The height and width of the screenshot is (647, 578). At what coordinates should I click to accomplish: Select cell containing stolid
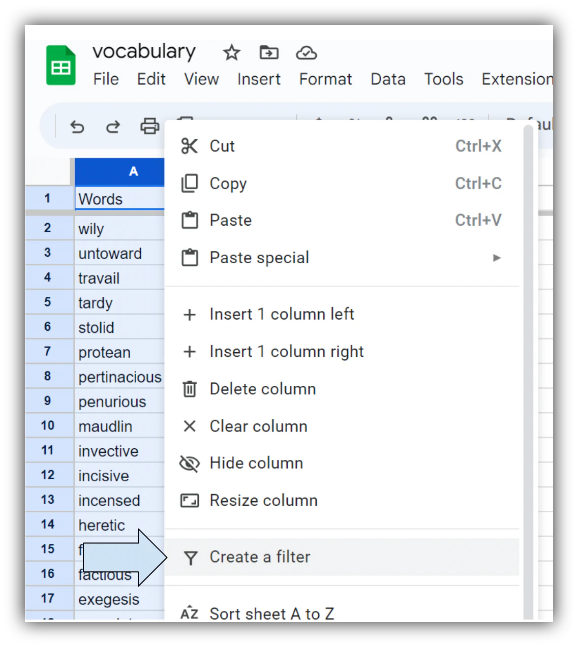[119, 327]
